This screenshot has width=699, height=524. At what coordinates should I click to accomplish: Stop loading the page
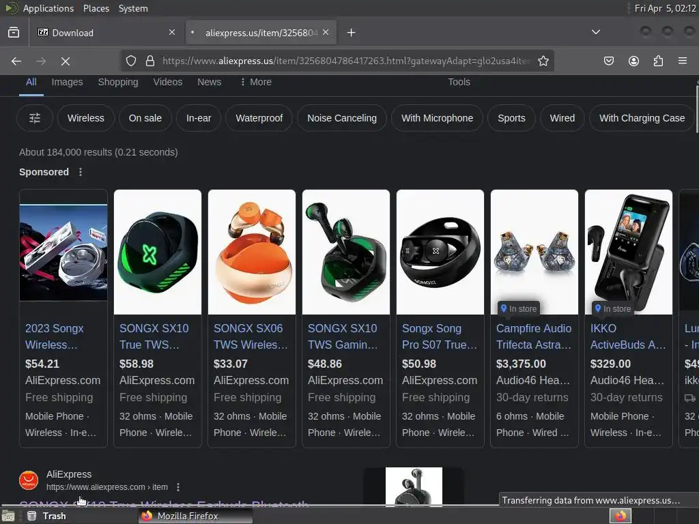pos(66,61)
